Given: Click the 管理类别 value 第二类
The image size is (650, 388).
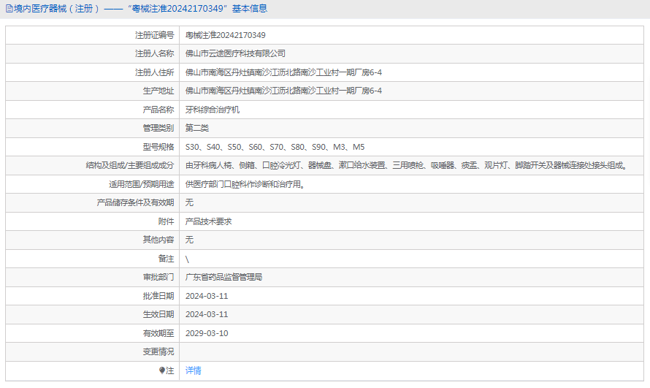Looking at the screenshot, I should click(197, 128).
